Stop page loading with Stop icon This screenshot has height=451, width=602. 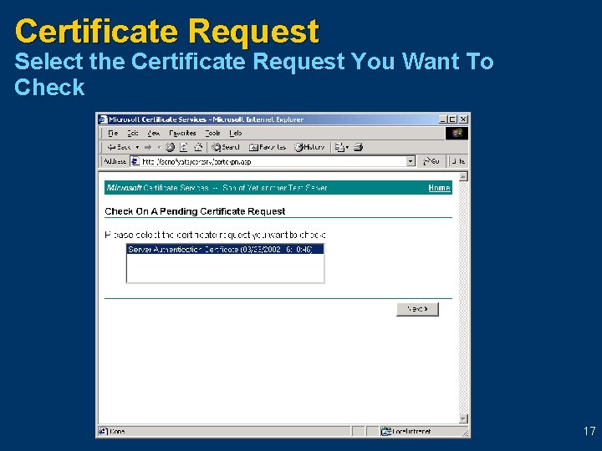[170, 147]
